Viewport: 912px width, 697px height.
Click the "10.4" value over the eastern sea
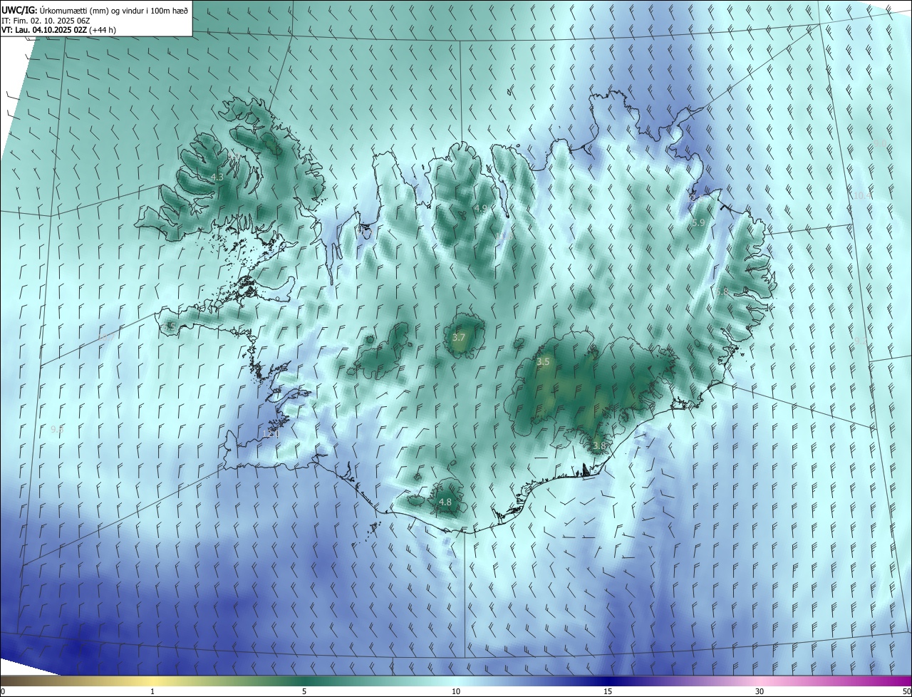(x=863, y=195)
